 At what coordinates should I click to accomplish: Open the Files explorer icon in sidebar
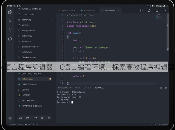click(10, 12)
